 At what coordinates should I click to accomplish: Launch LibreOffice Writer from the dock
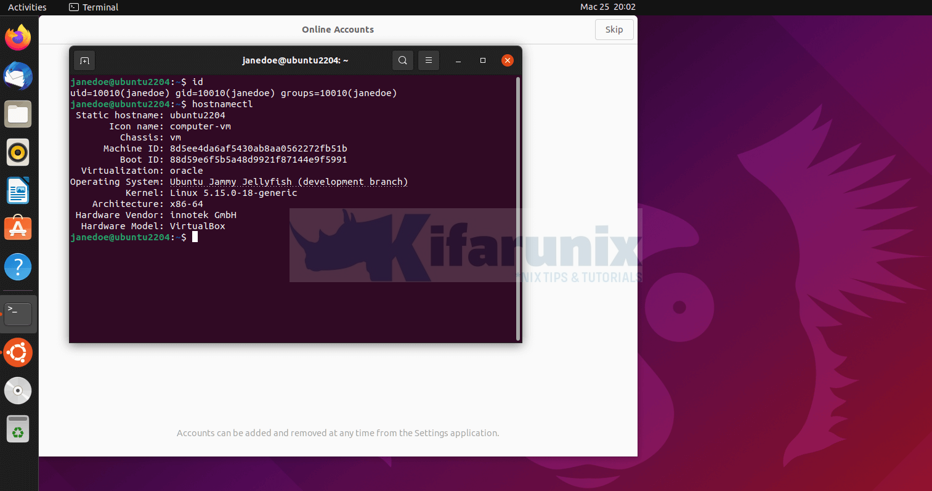[x=18, y=190]
